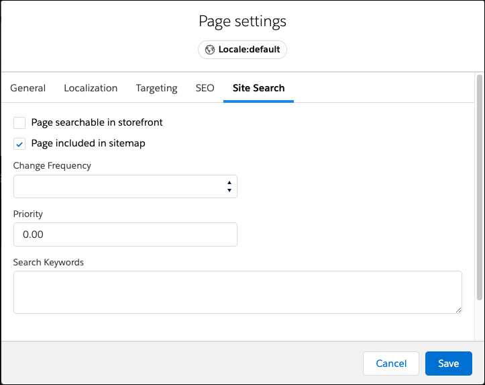The height and width of the screenshot is (385, 485).
Task: Cancel the page settings dialog
Action: pyautogui.click(x=391, y=363)
